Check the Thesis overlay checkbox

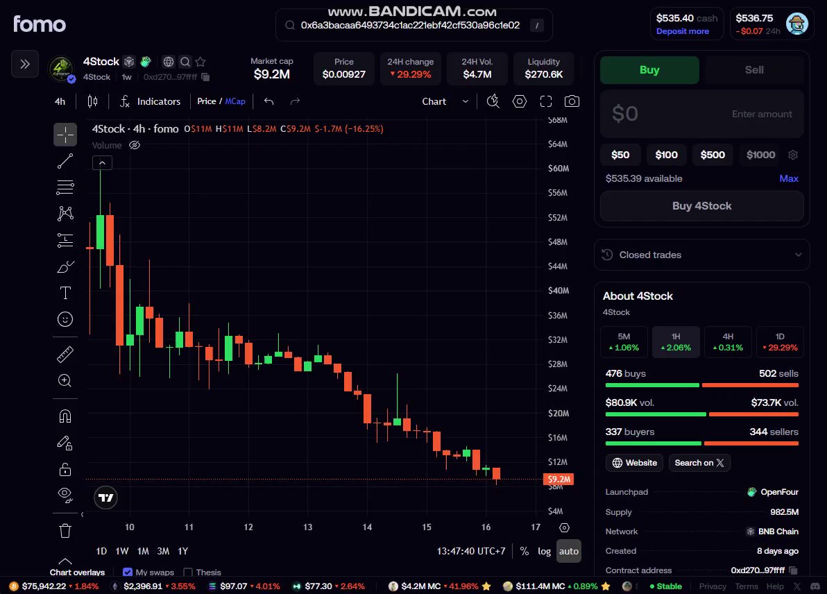(188, 572)
